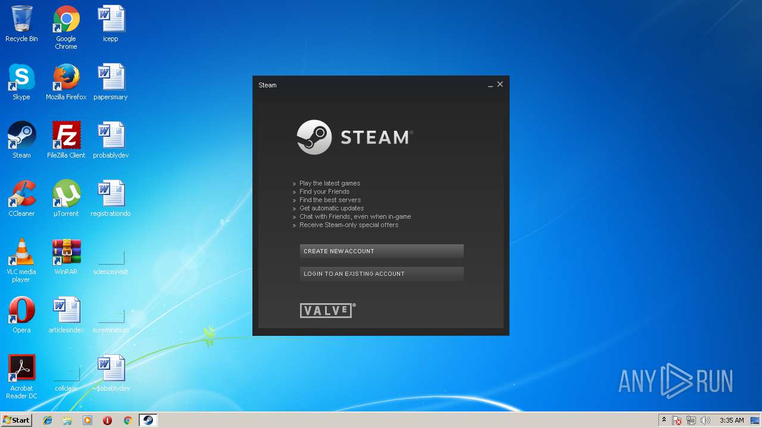Select the FileZilla Client desktop icon

click(66, 140)
